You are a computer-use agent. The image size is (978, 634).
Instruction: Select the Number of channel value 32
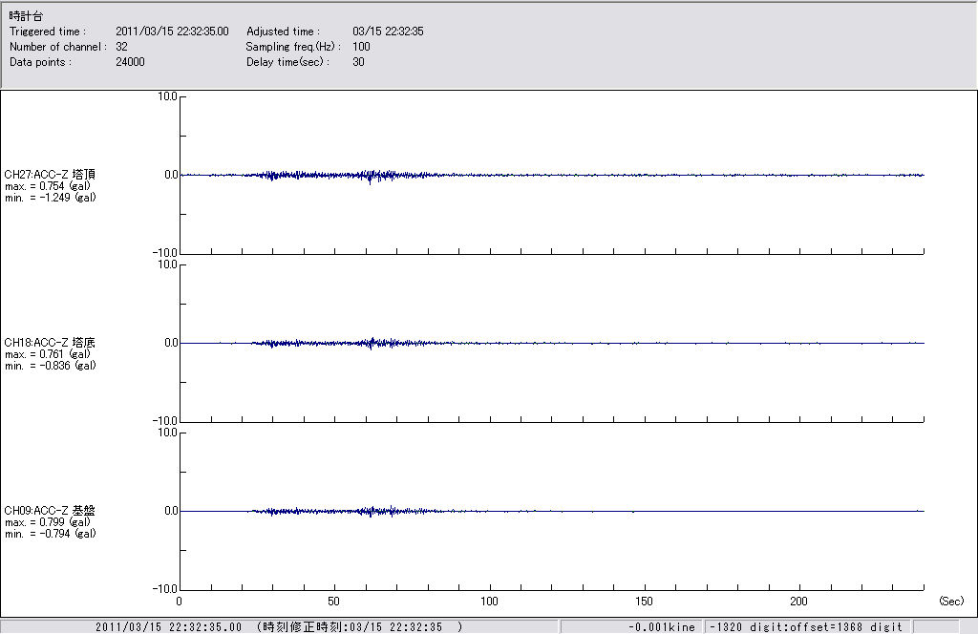[x=121, y=47]
